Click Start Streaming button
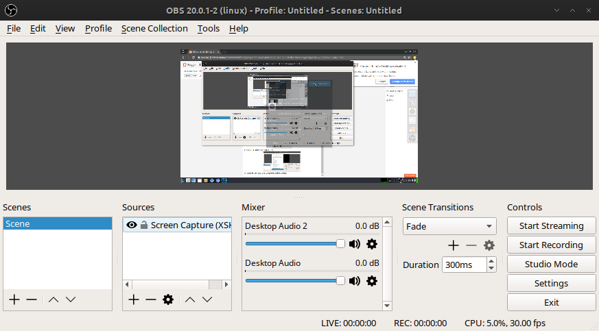This screenshot has height=331, width=599. point(551,225)
